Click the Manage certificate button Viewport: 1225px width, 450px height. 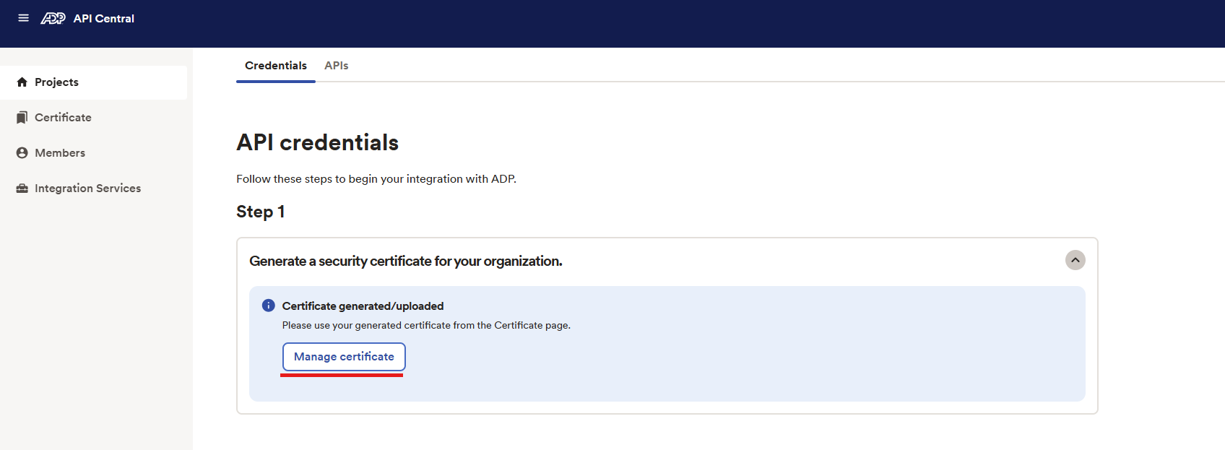[344, 357]
